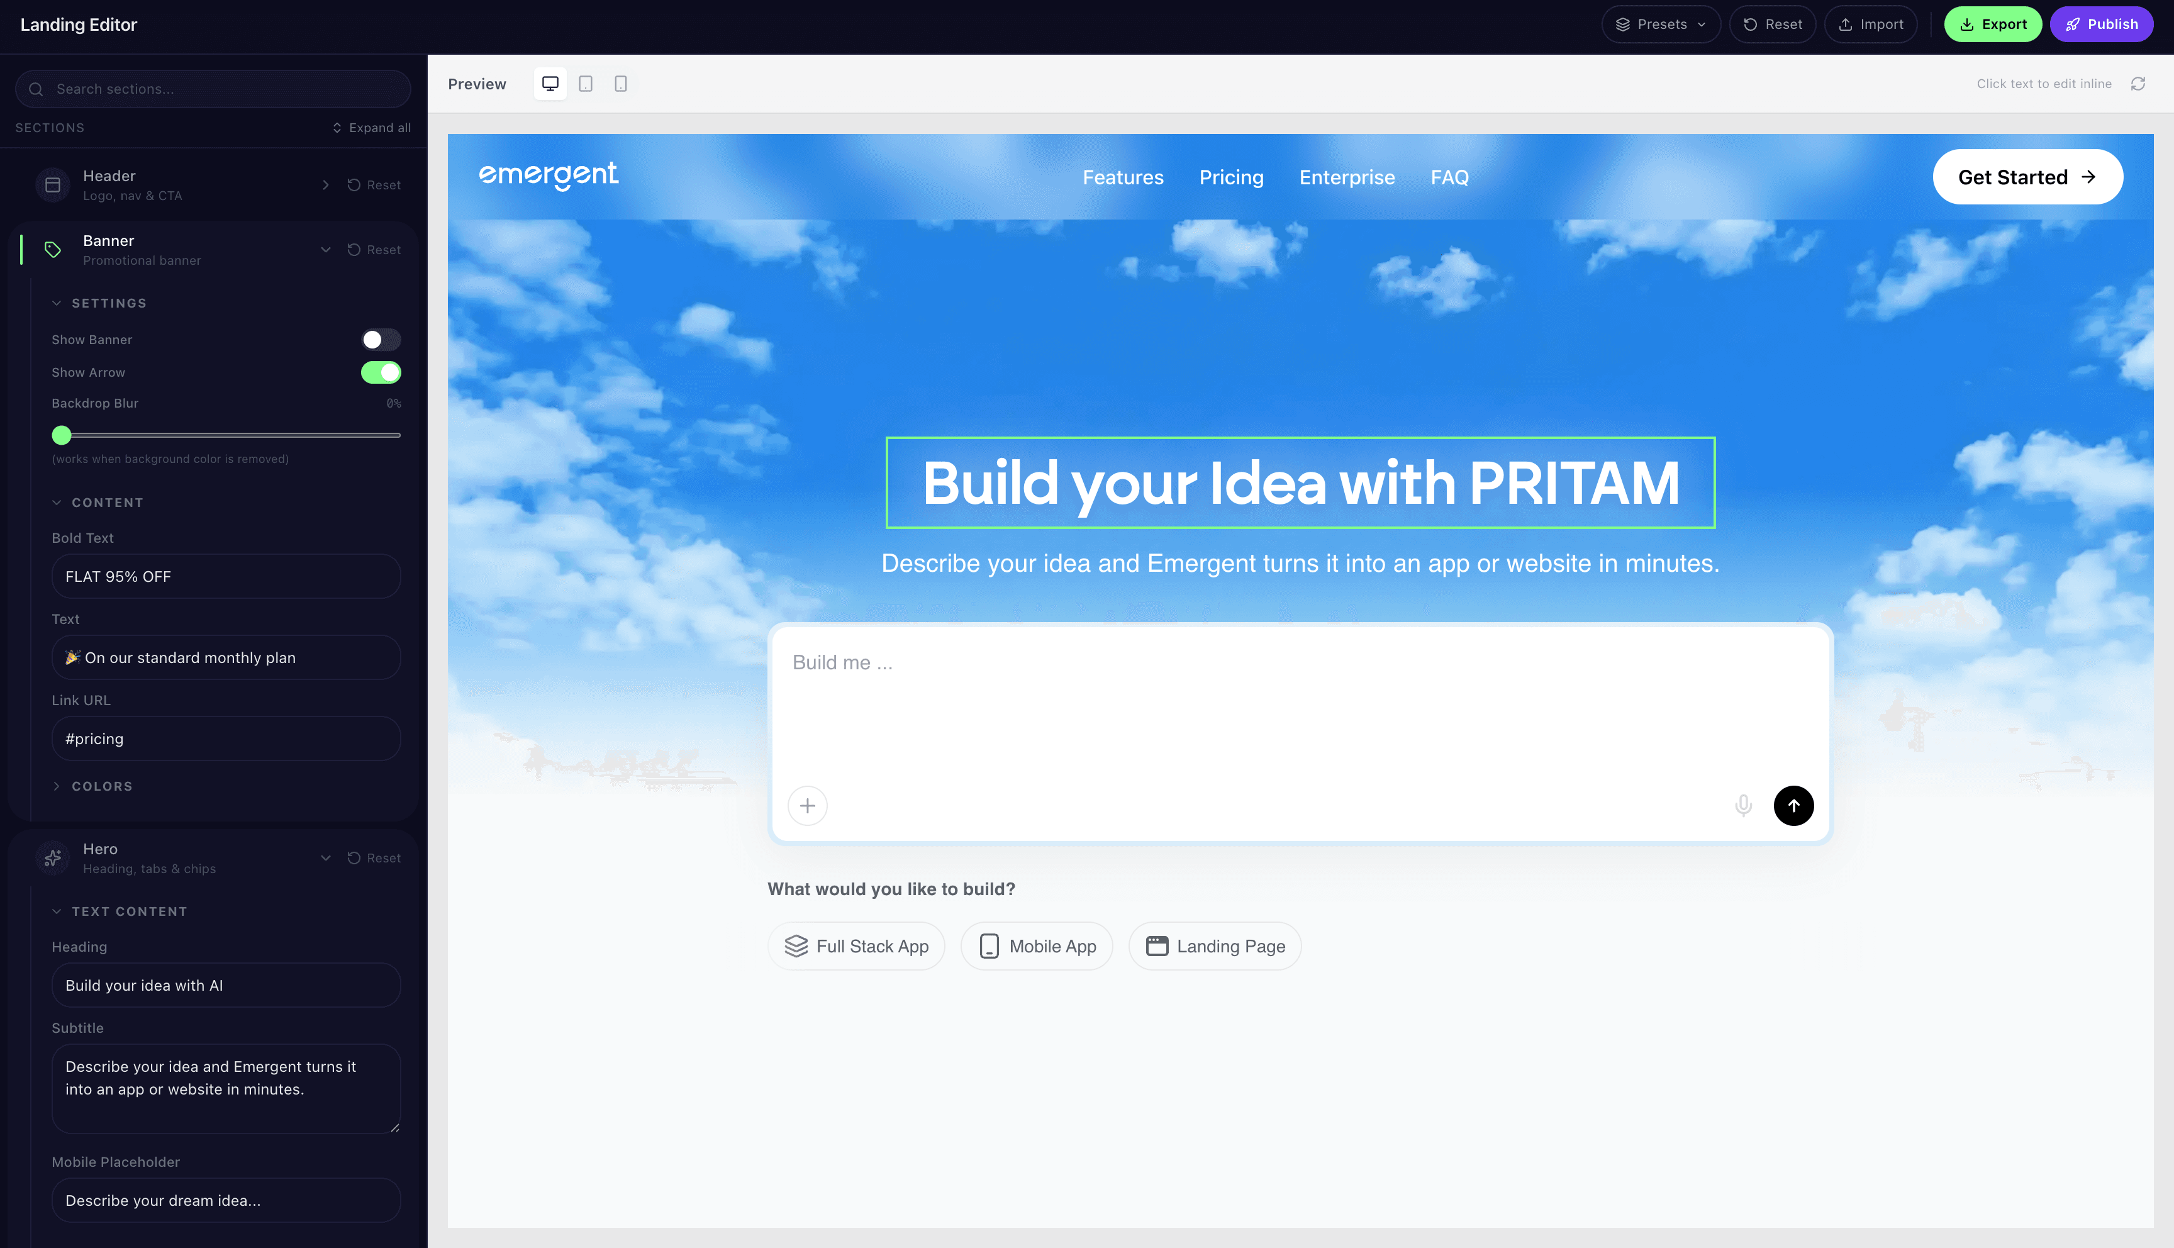Click the Publish button
The image size is (2174, 1248).
2101,24
